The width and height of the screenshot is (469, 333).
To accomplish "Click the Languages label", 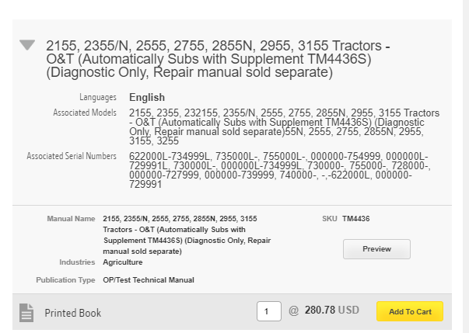I will (98, 97).
